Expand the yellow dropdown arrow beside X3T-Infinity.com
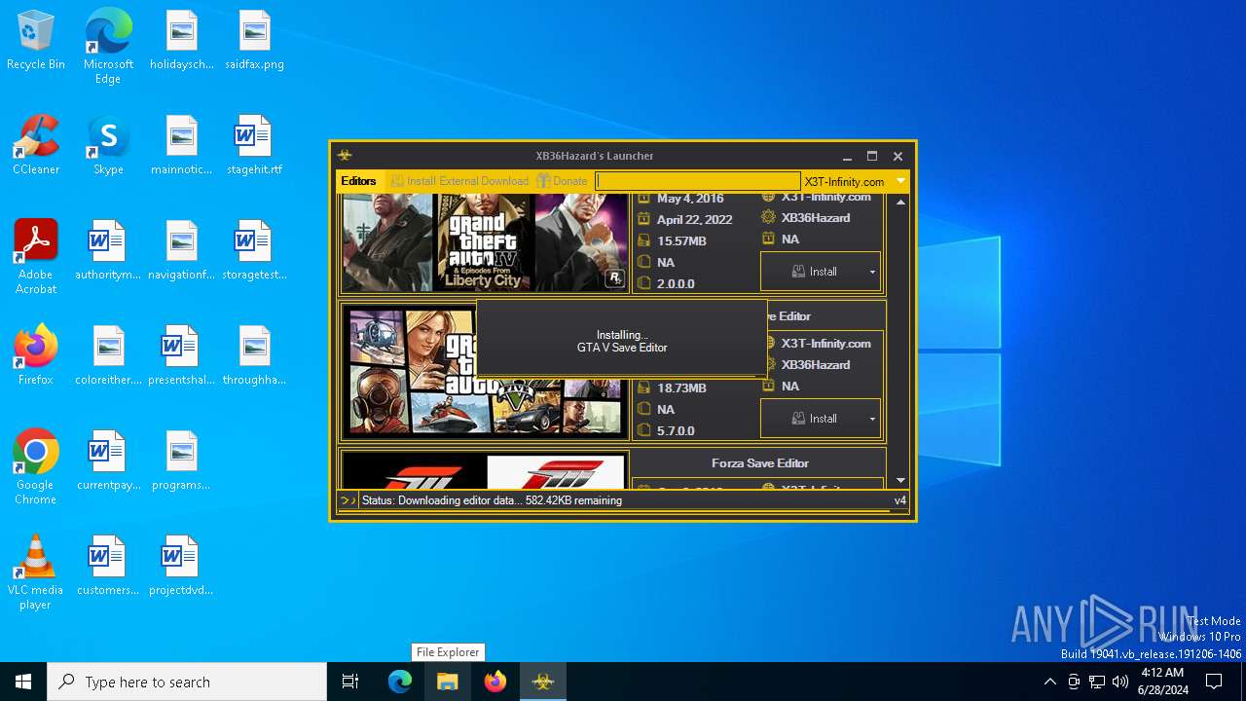The height and width of the screenshot is (701, 1246). pyautogui.click(x=900, y=181)
